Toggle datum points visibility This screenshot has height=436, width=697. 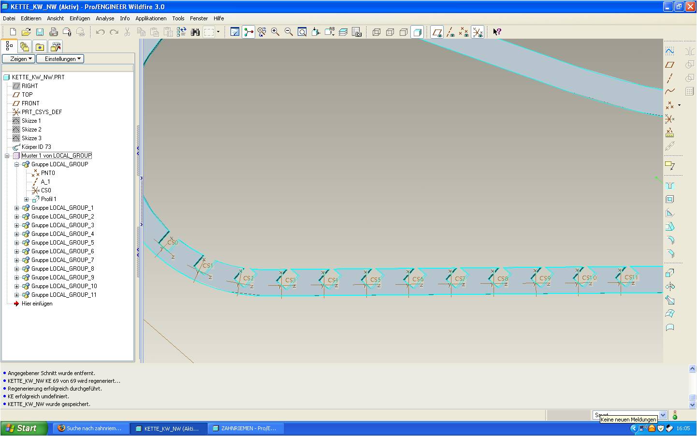pos(464,32)
